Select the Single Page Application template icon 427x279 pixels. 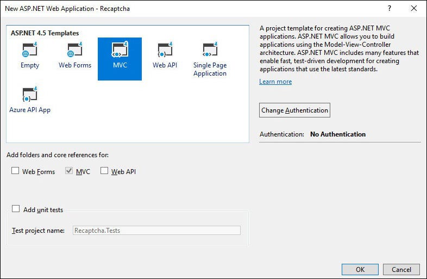tap(210, 50)
